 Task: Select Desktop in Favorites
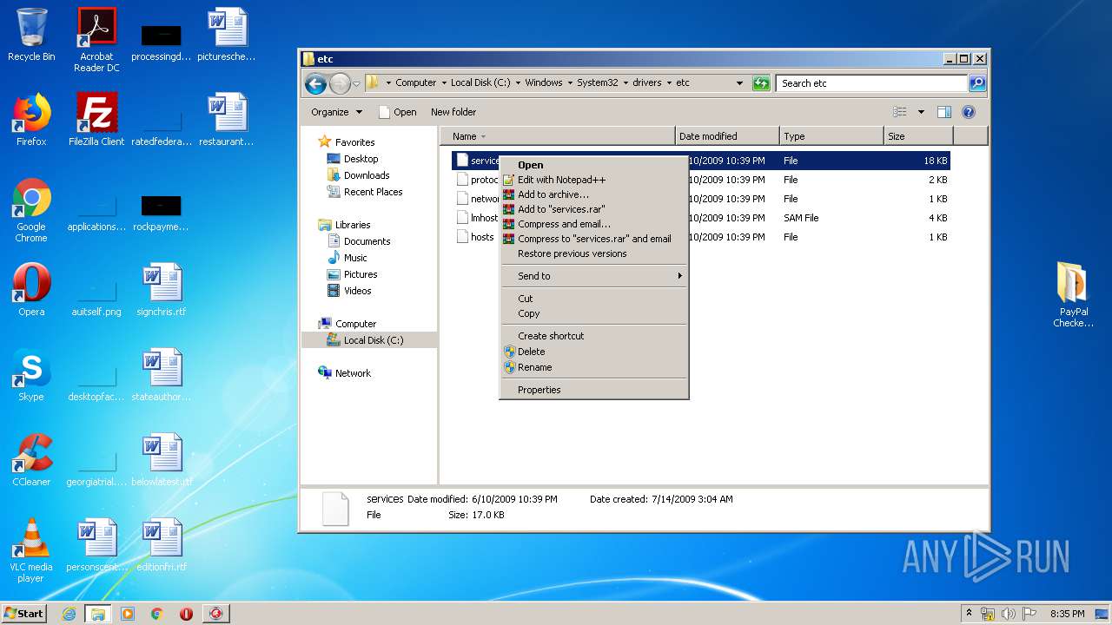361,159
